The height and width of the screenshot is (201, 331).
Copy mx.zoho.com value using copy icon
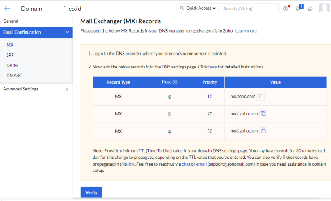261,96
